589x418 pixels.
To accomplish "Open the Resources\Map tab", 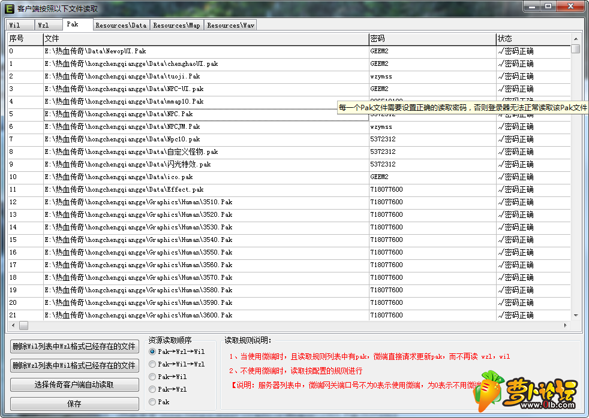I will (176, 25).
